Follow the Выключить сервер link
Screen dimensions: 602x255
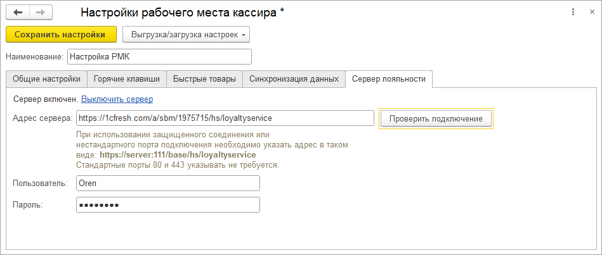[117, 99]
